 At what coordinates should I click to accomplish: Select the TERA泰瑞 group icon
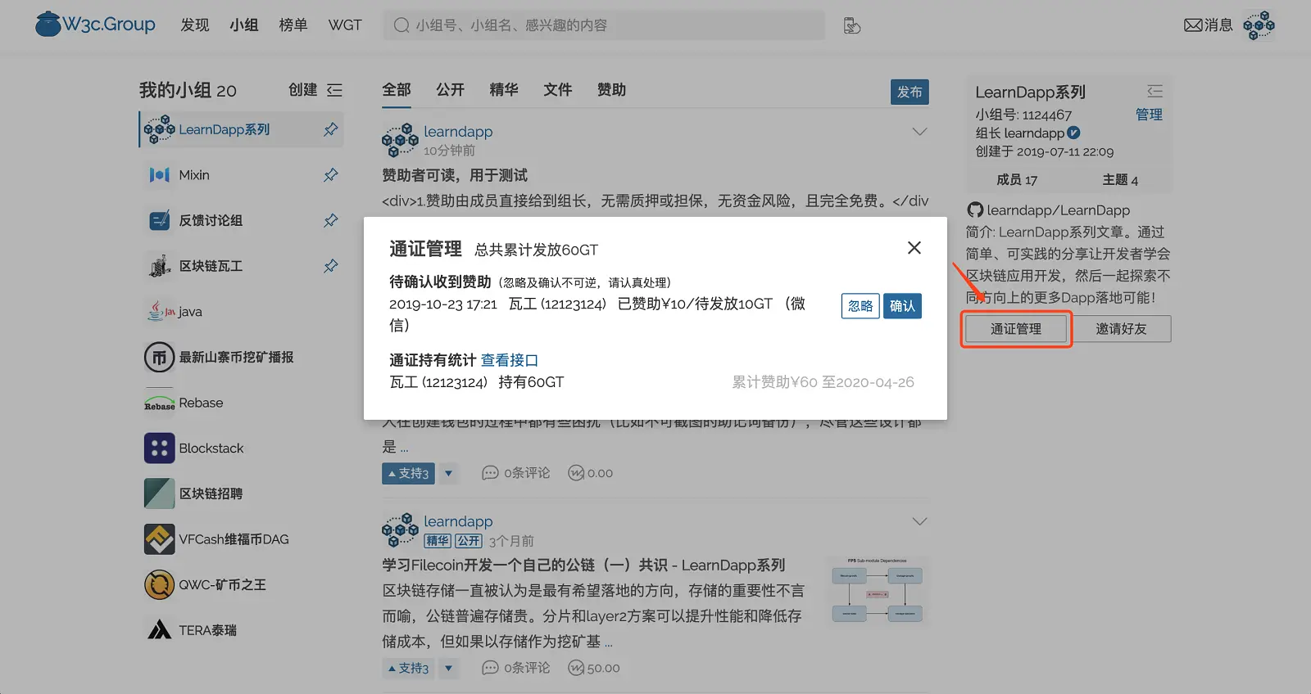click(159, 630)
